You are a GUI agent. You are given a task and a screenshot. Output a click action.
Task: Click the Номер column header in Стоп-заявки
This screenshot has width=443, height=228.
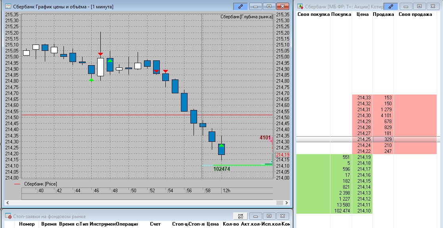coord(27,224)
